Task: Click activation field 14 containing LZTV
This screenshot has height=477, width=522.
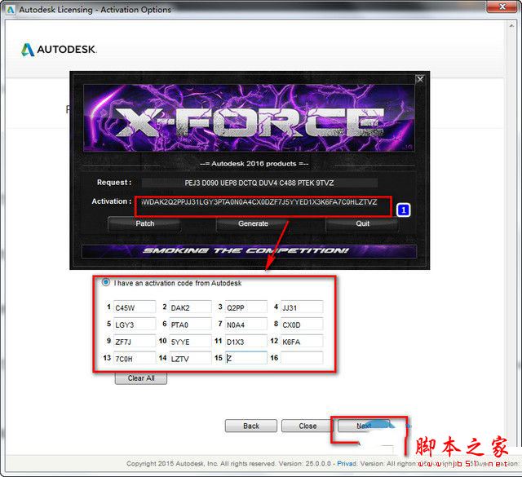Action: [x=190, y=358]
